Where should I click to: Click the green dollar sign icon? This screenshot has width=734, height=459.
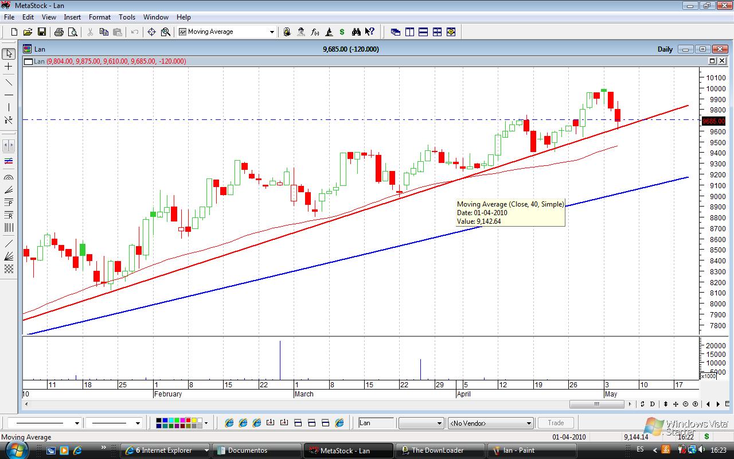click(342, 32)
